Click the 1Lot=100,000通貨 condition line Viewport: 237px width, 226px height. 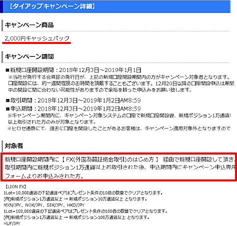(x=85, y=211)
